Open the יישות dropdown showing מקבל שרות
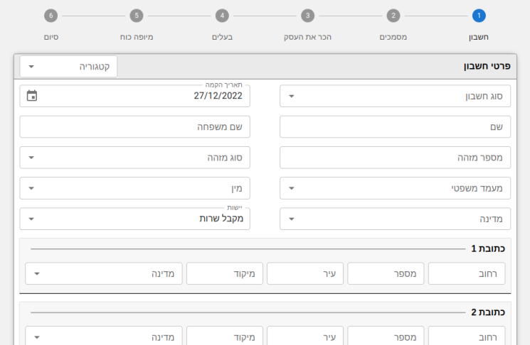The width and height of the screenshot is (530, 345). (135, 219)
